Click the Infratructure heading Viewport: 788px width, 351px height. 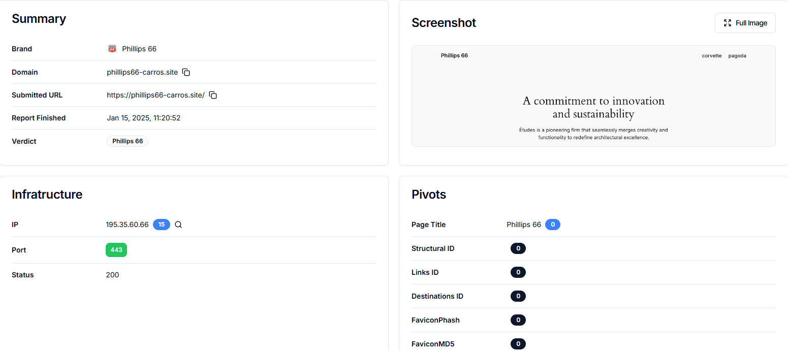click(47, 195)
